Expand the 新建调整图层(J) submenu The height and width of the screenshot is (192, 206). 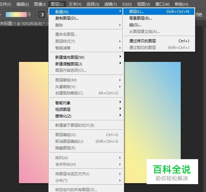click(x=86, y=64)
